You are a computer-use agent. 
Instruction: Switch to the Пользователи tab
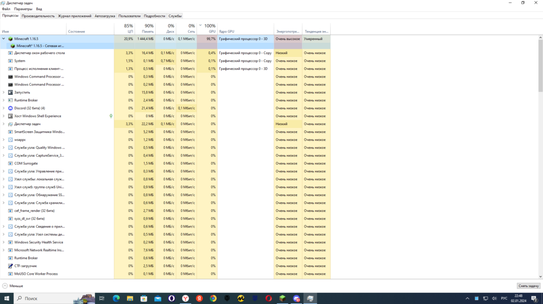click(130, 16)
